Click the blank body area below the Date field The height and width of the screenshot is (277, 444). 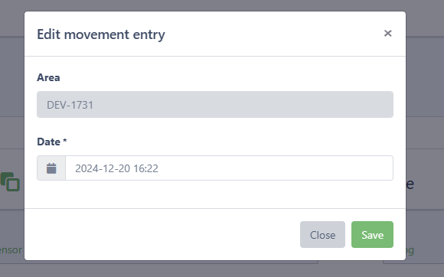(x=215, y=194)
